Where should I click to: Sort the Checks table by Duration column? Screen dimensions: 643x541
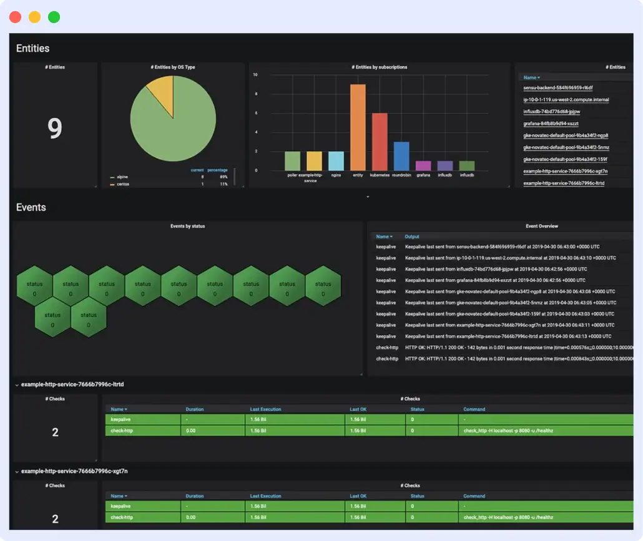click(x=194, y=409)
